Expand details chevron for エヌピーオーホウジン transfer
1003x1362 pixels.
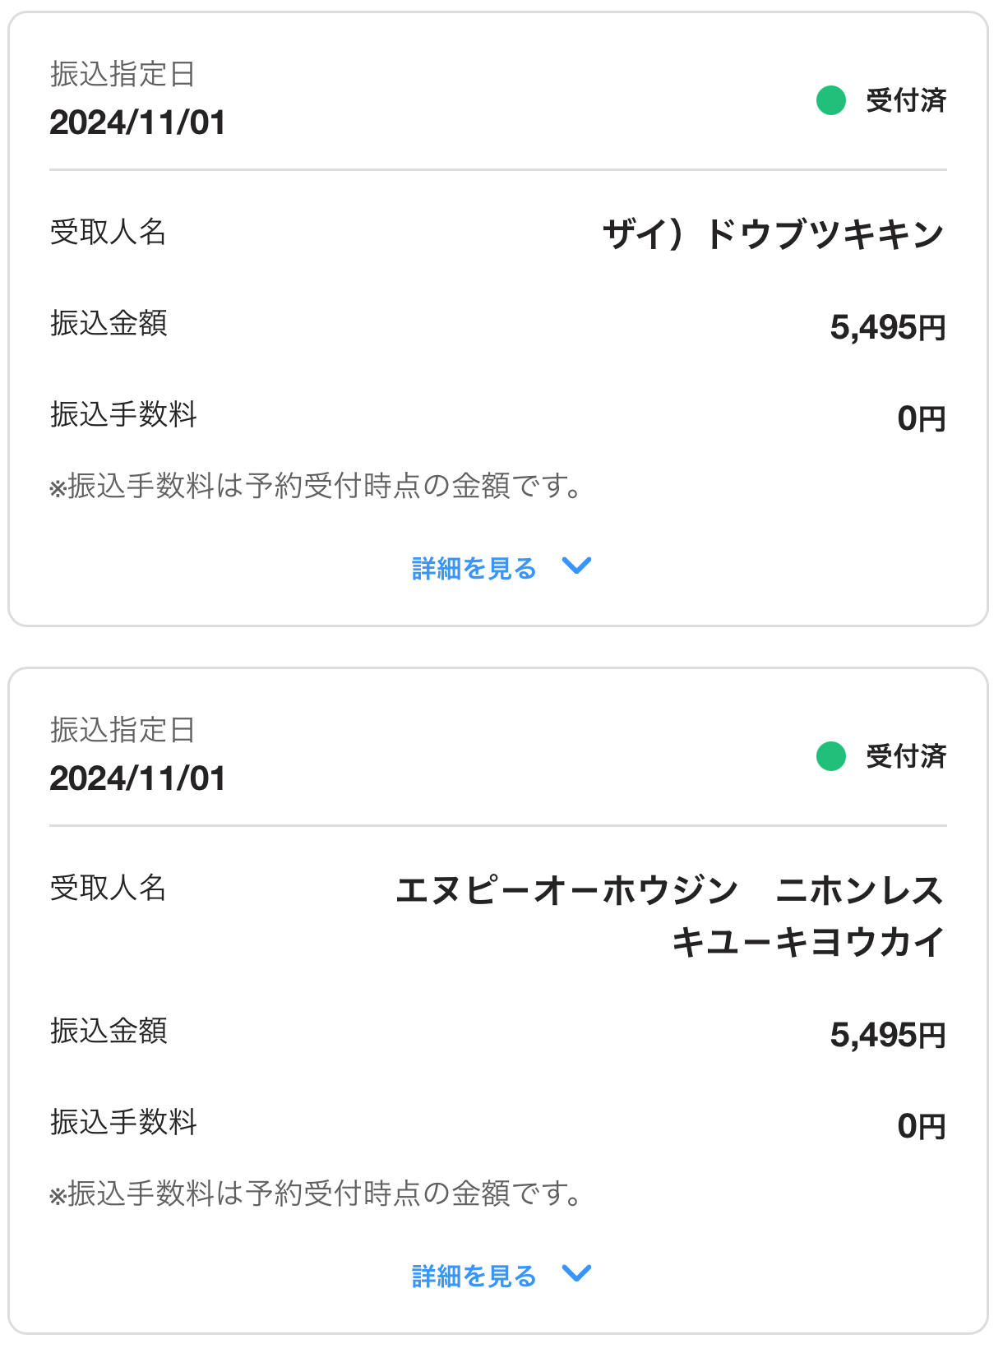pyautogui.click(x=576, y=1273)
